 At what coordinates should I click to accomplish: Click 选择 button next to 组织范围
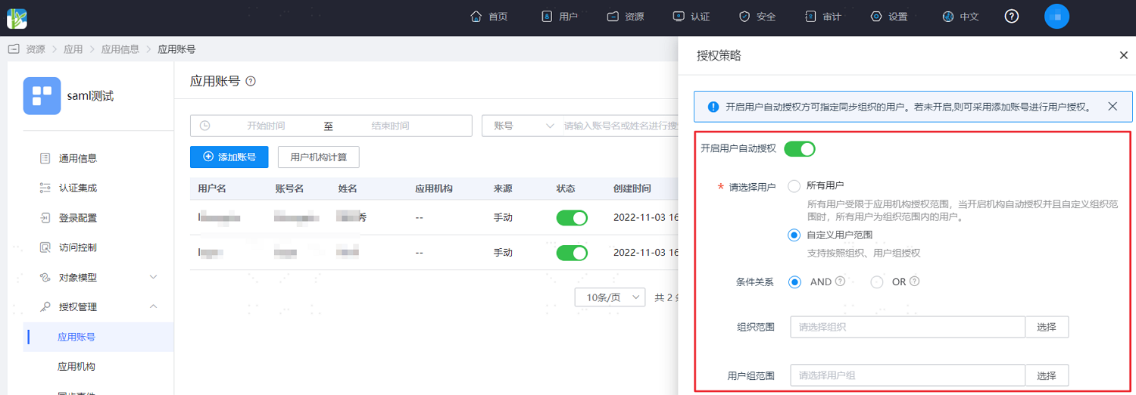[x=1047, y=327]
